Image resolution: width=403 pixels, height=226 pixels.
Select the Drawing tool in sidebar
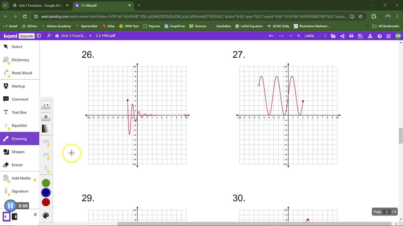click(19, 139)
